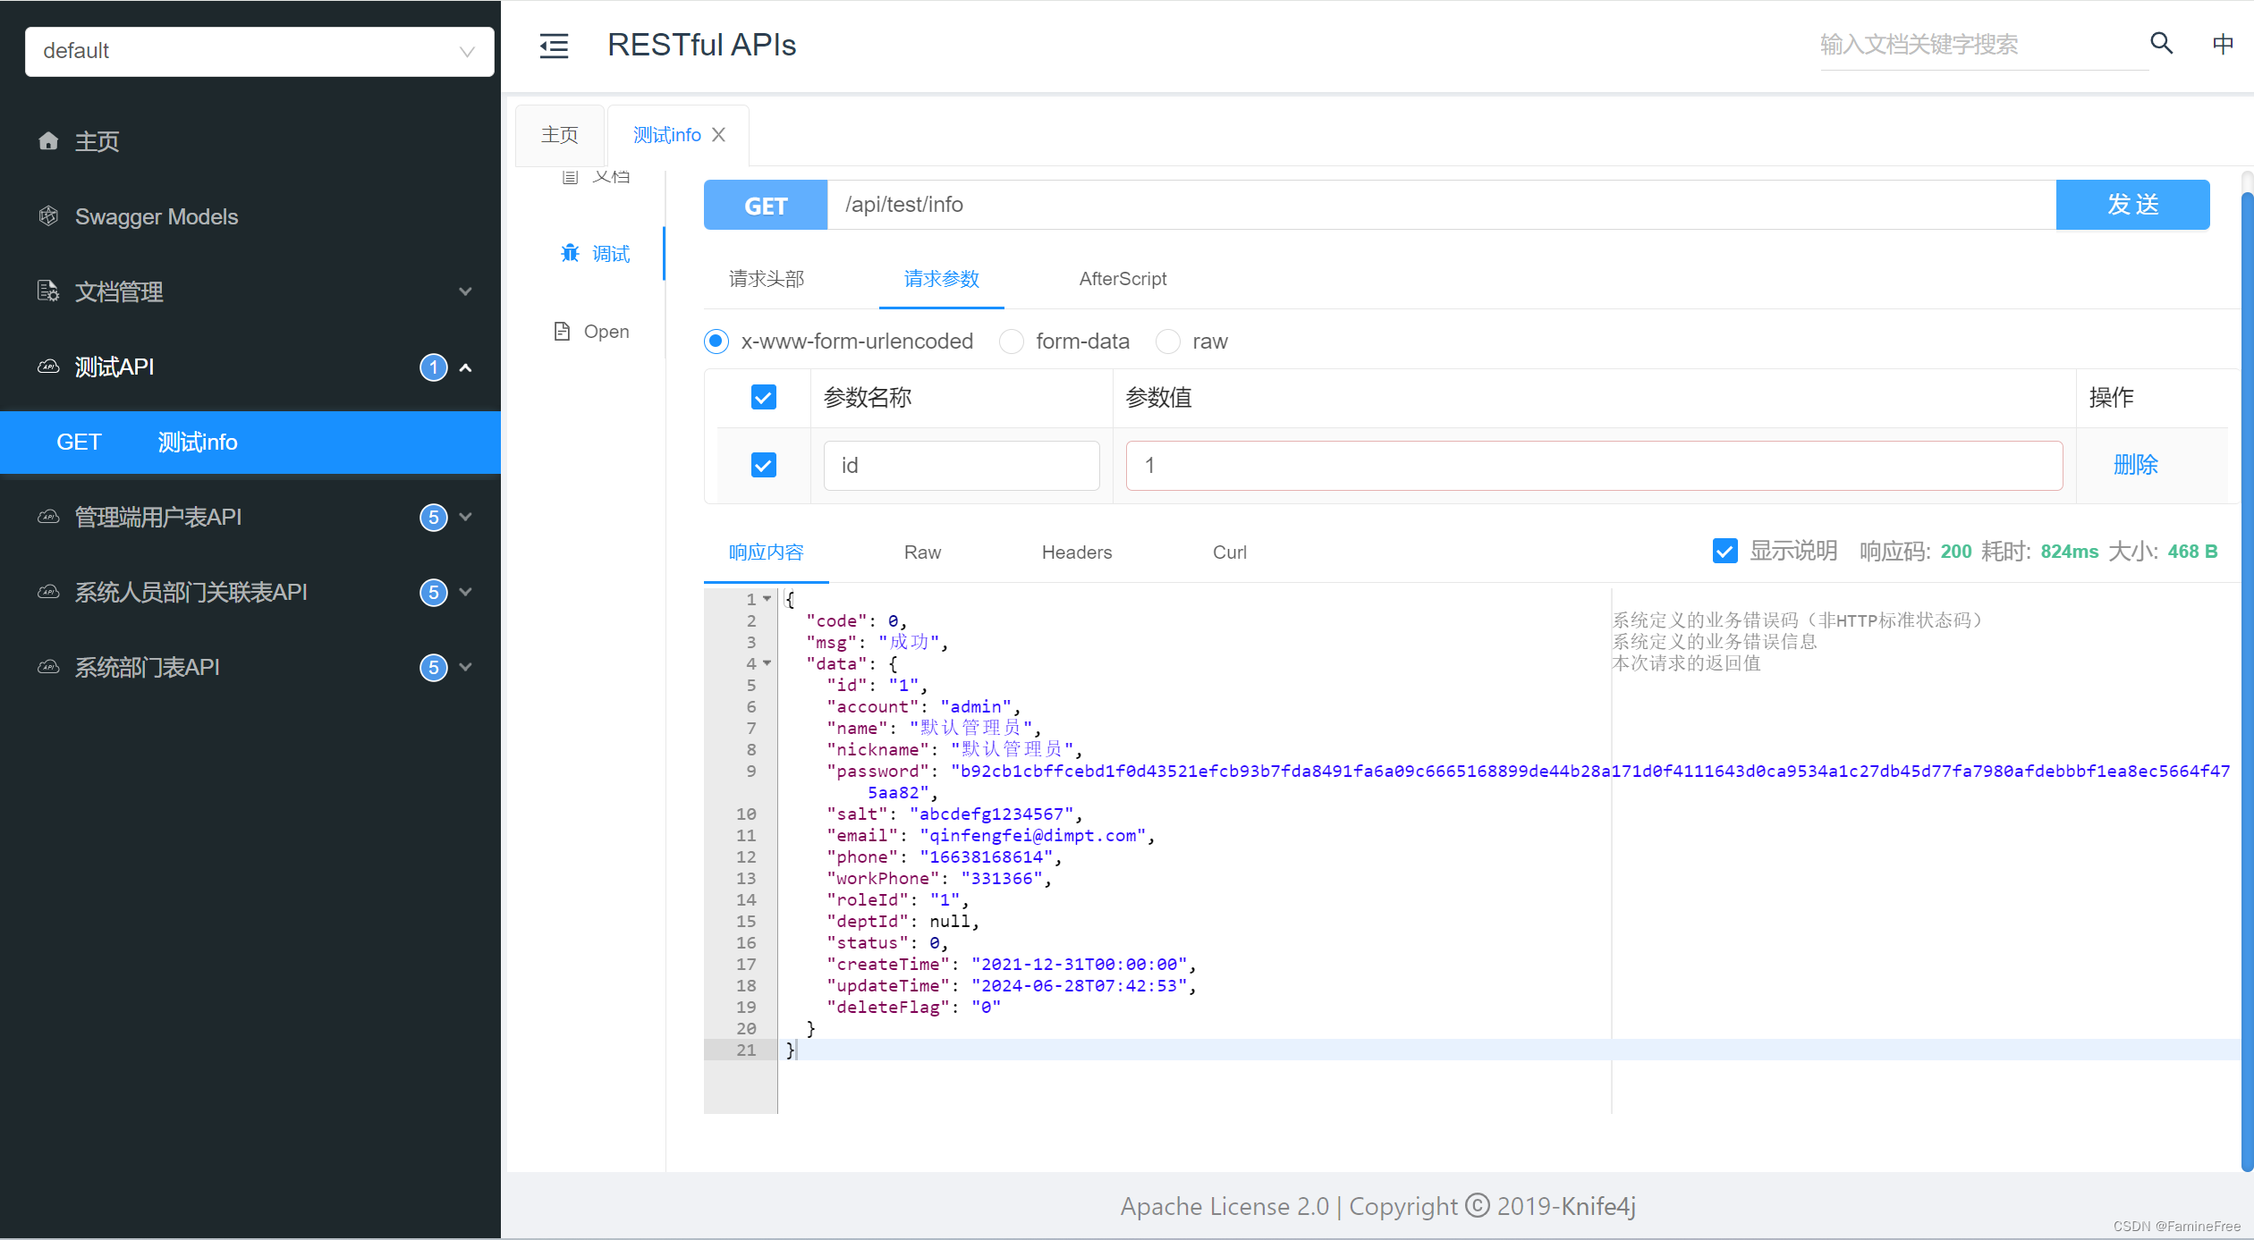Switch language with the 中 icon
Image resolution: width=2254 pixels, height=1240 pixels.
(2222, 44)
